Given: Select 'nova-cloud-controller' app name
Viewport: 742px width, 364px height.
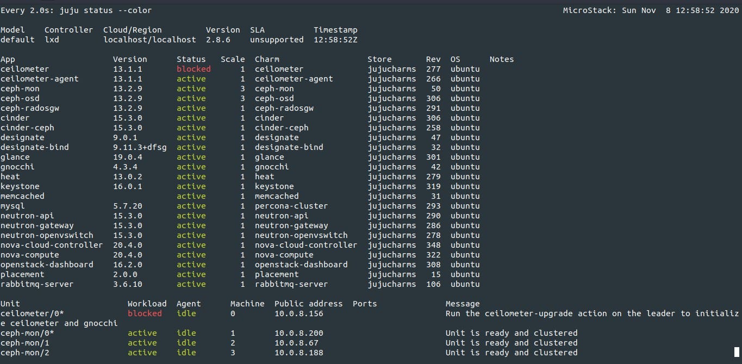Looking at the screenshot, I should click(52, 245).
